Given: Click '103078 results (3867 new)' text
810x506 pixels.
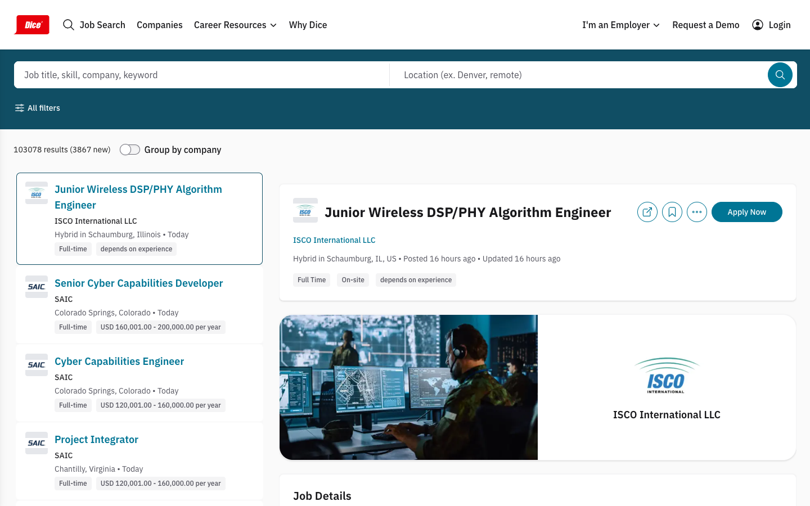Looking at the screenshot, I should (x=62, y=150).
